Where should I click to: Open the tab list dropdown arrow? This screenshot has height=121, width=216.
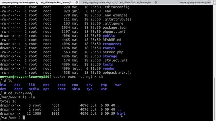tap(214, 2)
